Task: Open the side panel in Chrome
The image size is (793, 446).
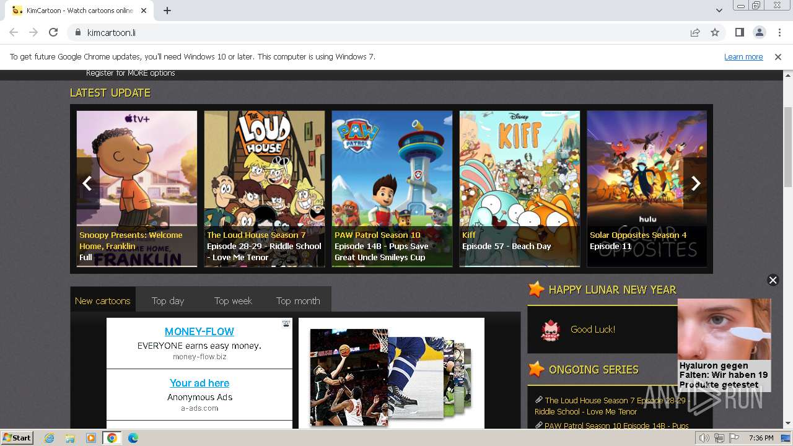Action: (x=740, y=32)
